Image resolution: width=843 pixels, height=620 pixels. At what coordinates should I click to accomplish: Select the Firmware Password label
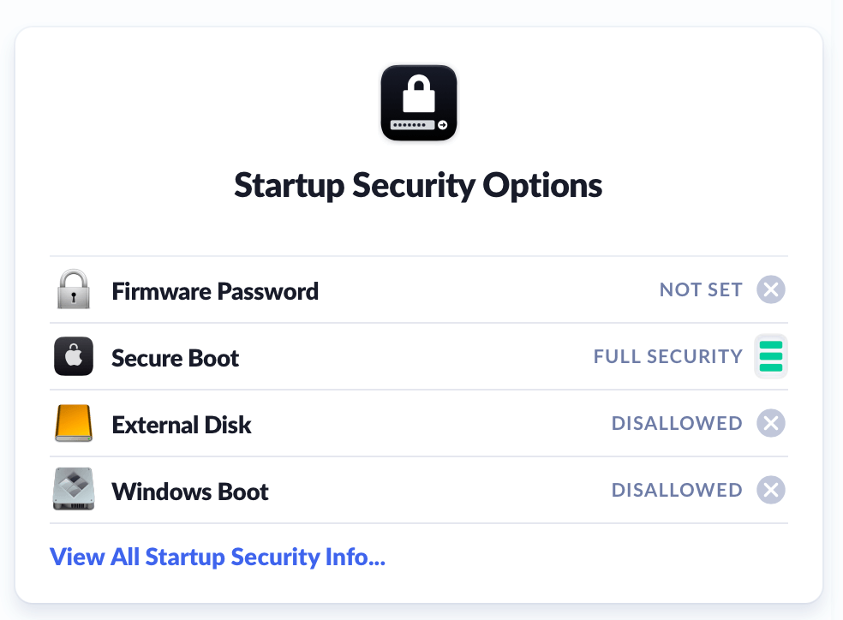point(215,291)
